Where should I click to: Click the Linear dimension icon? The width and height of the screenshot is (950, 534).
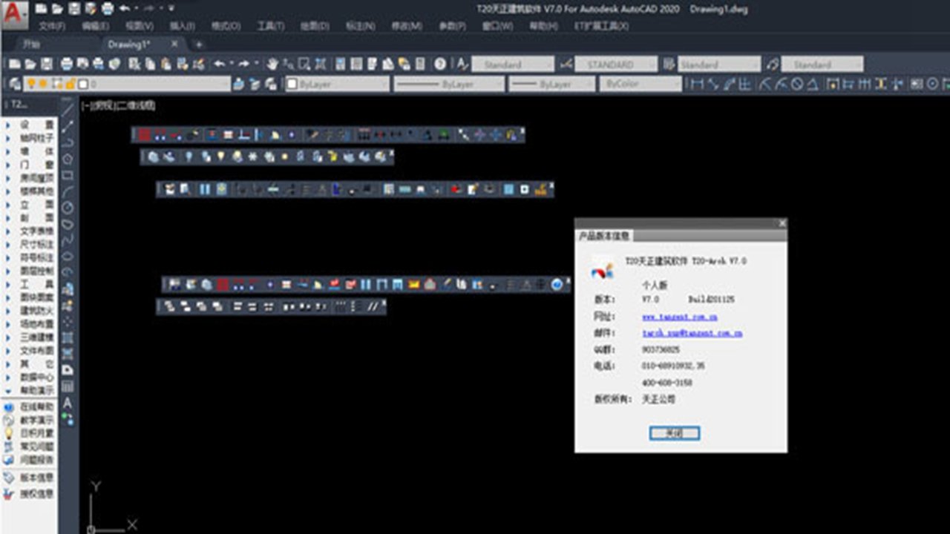[x=697, y=84]
